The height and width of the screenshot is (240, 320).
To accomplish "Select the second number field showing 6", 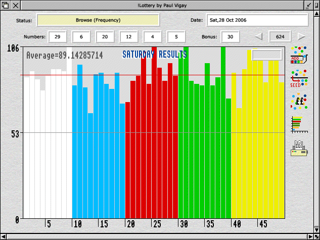I will click(x=81, y=36).
